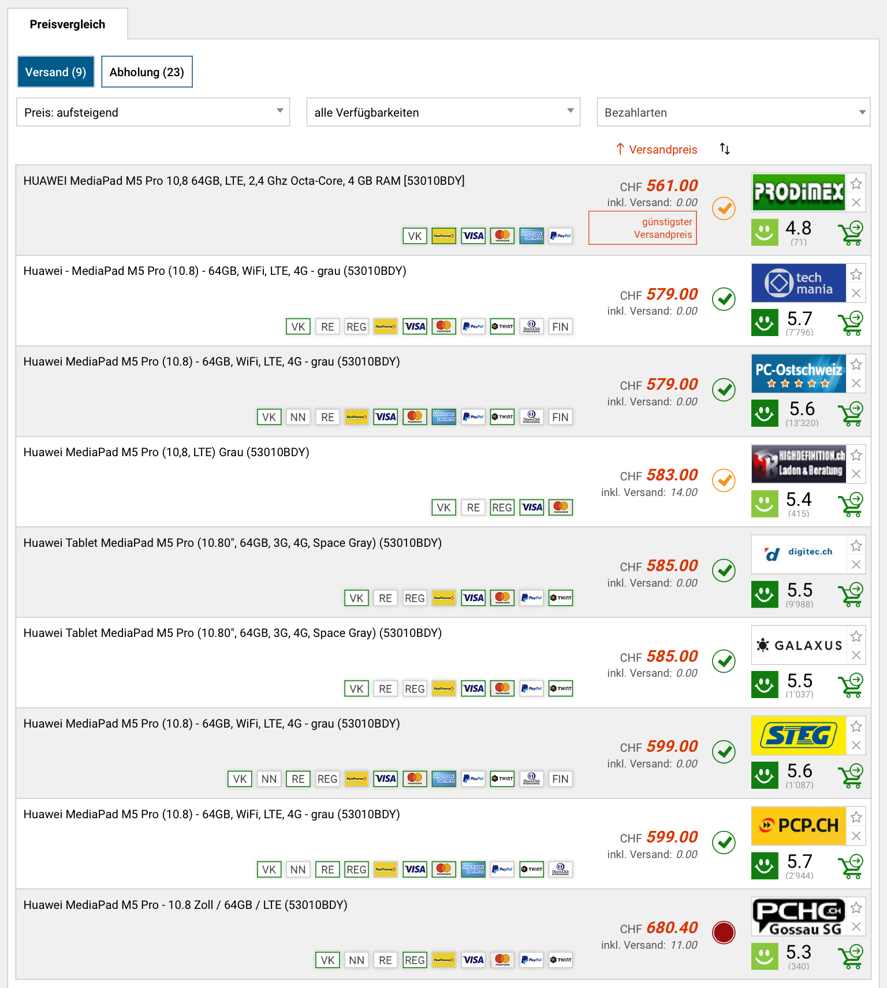
Task: Open 'Huawei MediaPad M5 Pro (10,8, LTE) Grau' offer
Action: (x=166, y=452)
